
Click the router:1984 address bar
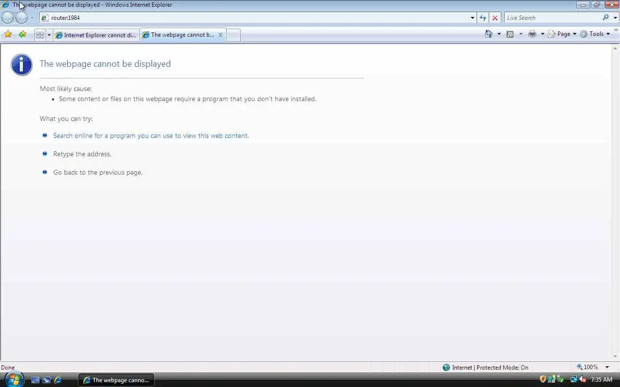(x=255, y=18)
